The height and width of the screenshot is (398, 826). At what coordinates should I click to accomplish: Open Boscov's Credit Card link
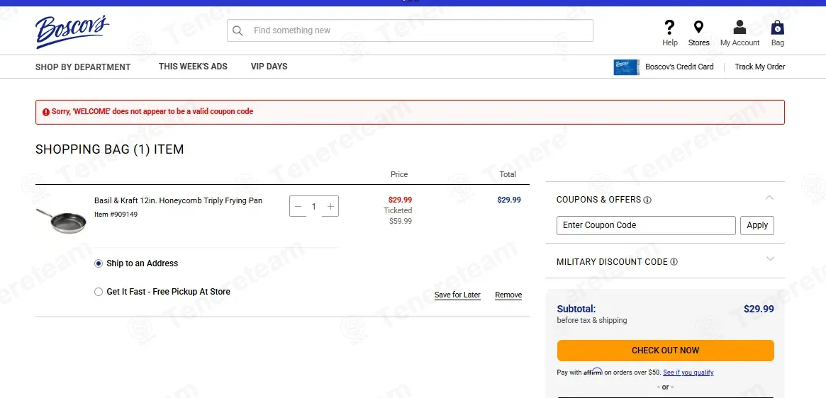click(x=679, y=67)
